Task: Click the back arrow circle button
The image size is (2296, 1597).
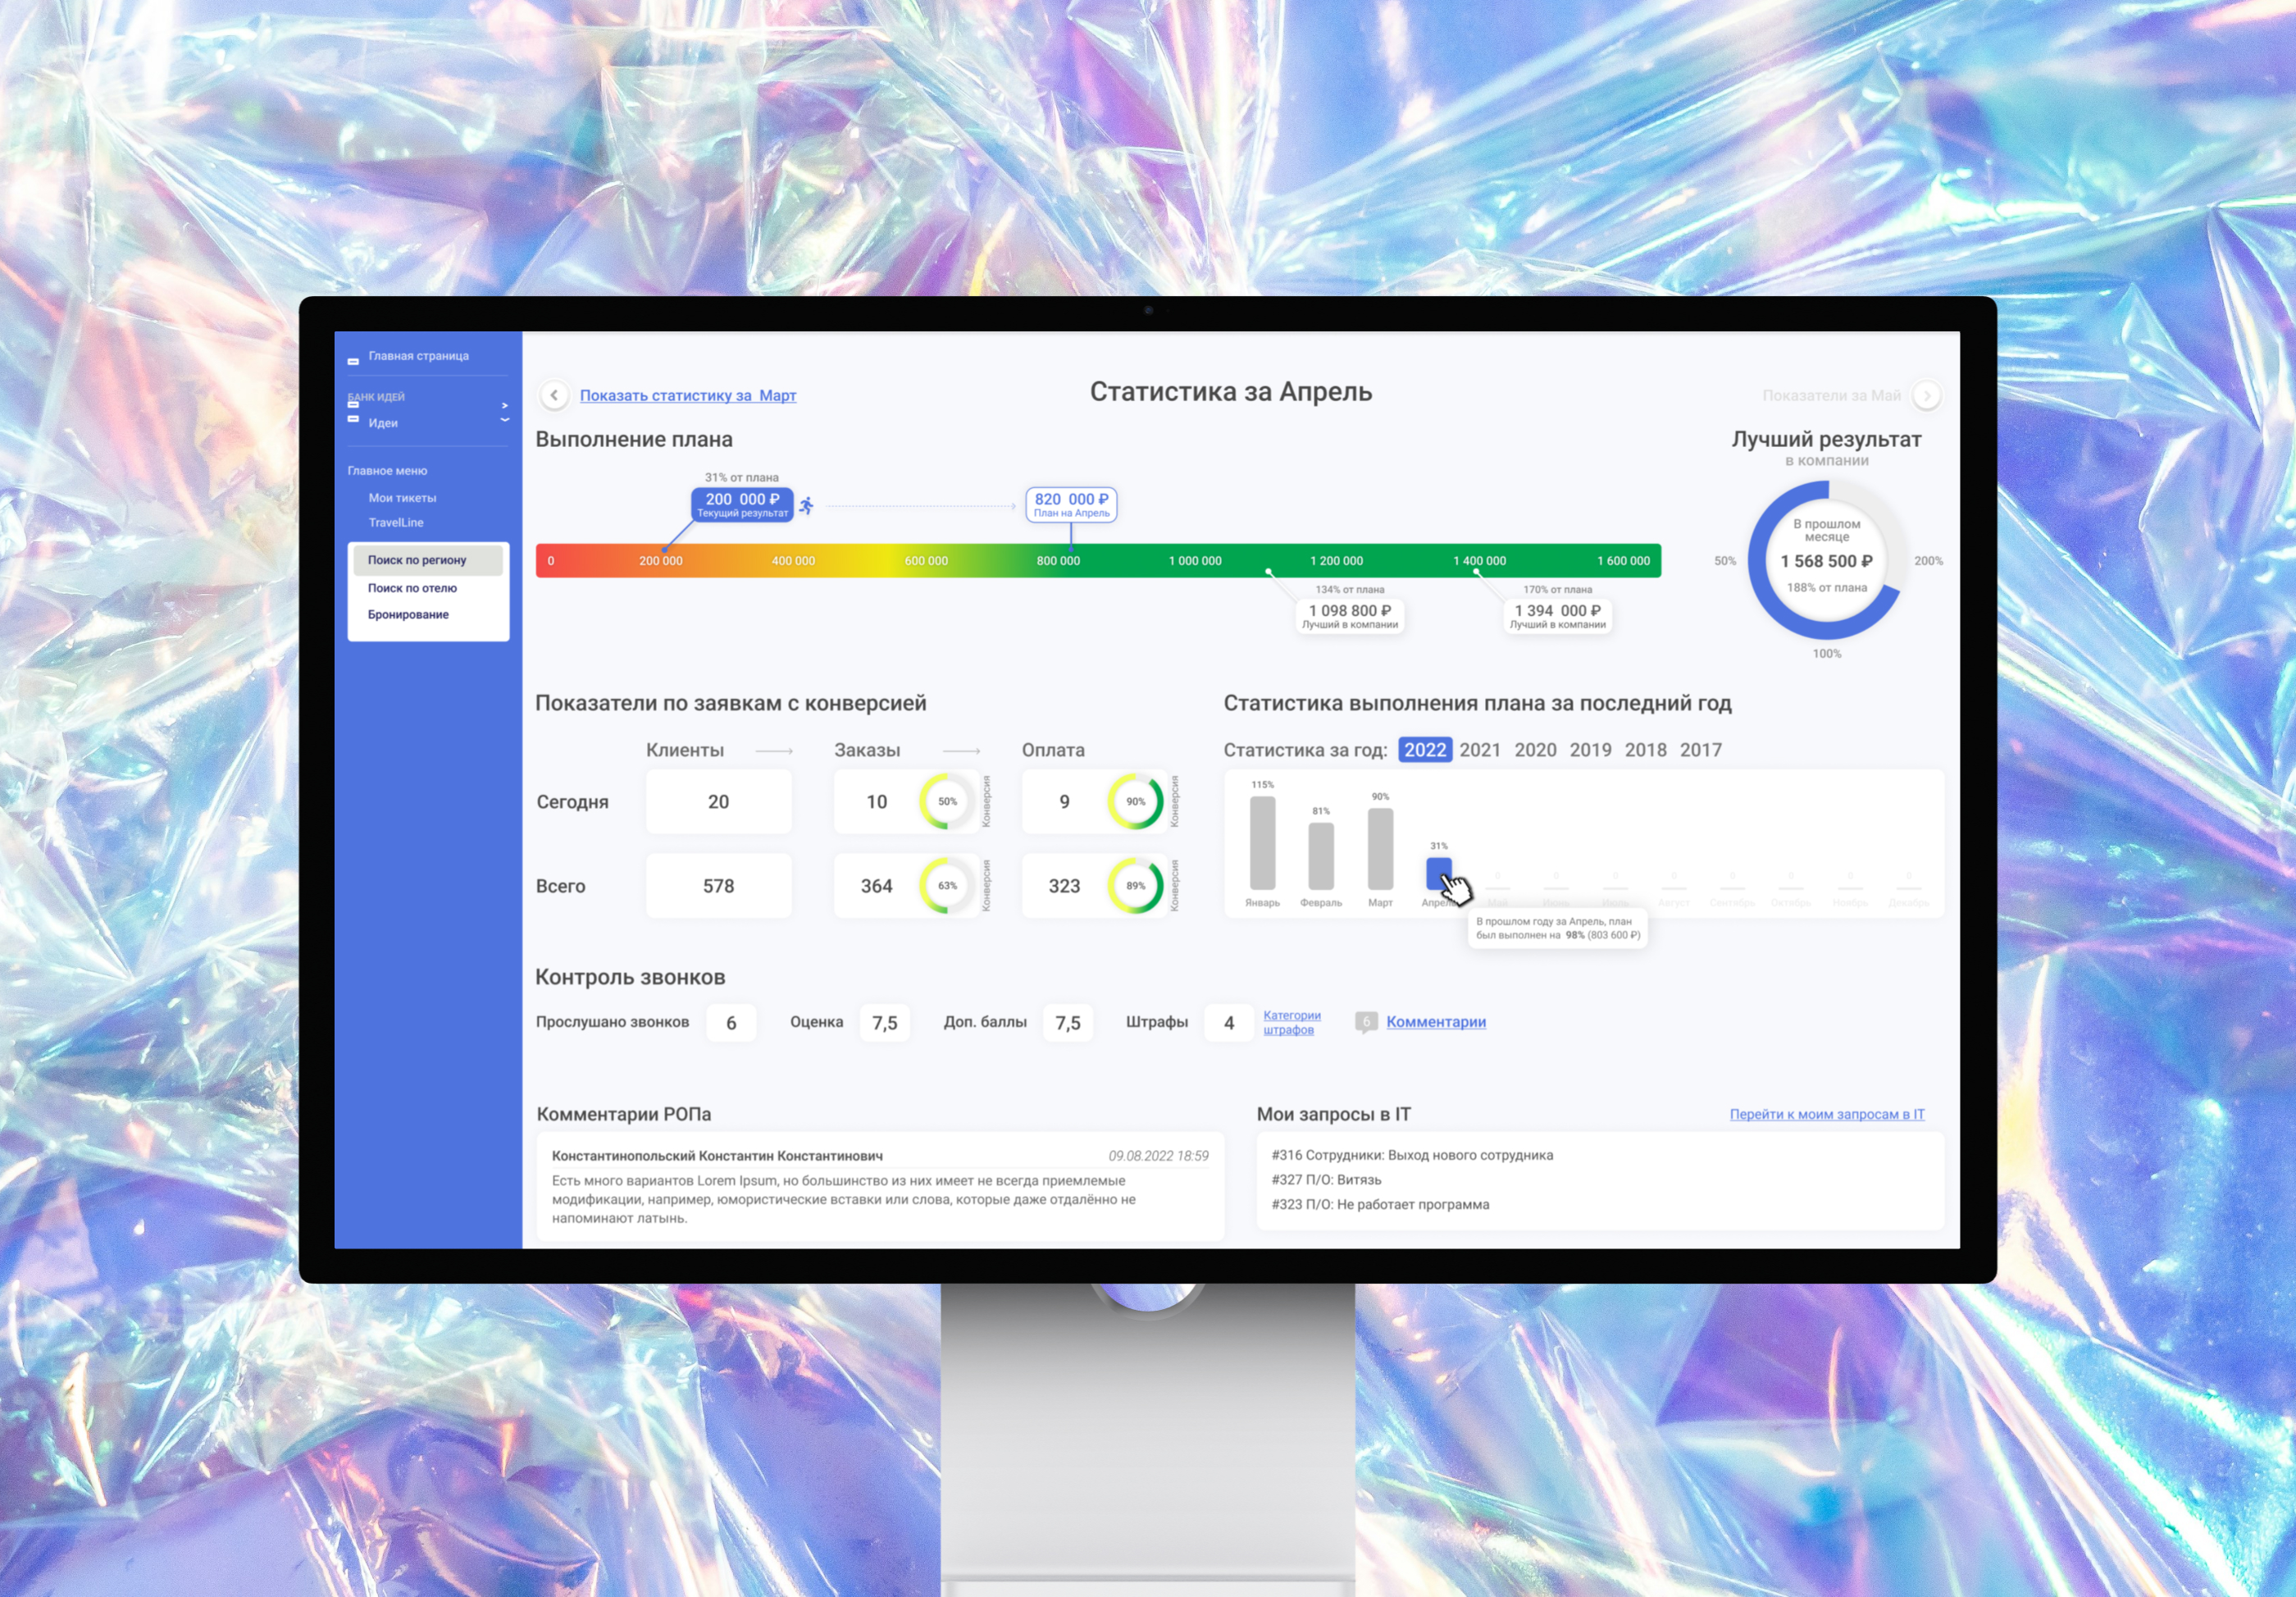Action: tap(554, 395)
